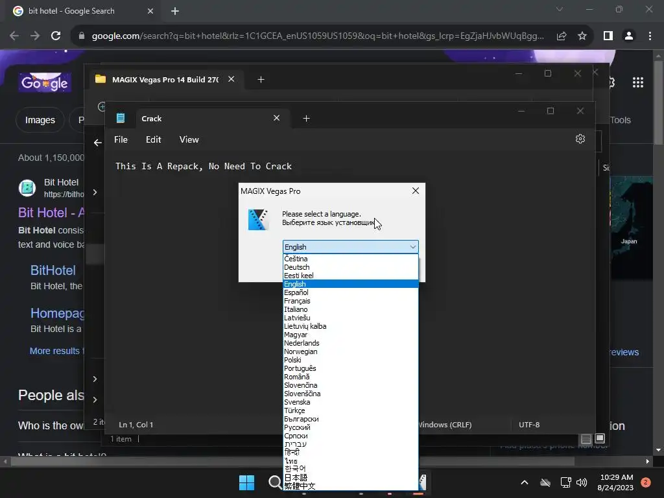This screenshot has height=498, width=664.
Task: Open the Google apps grid
Action: pyautogui.click(x=638, y=82)
